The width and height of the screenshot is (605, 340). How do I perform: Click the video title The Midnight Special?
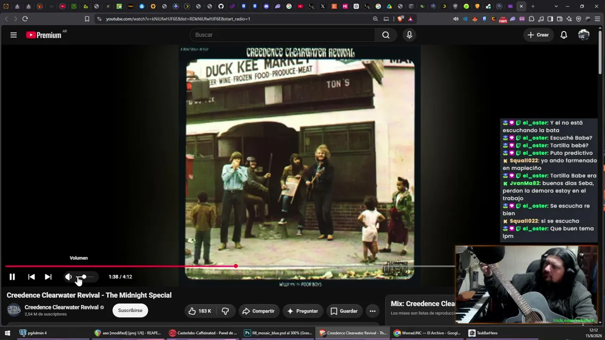click(89, 295)
